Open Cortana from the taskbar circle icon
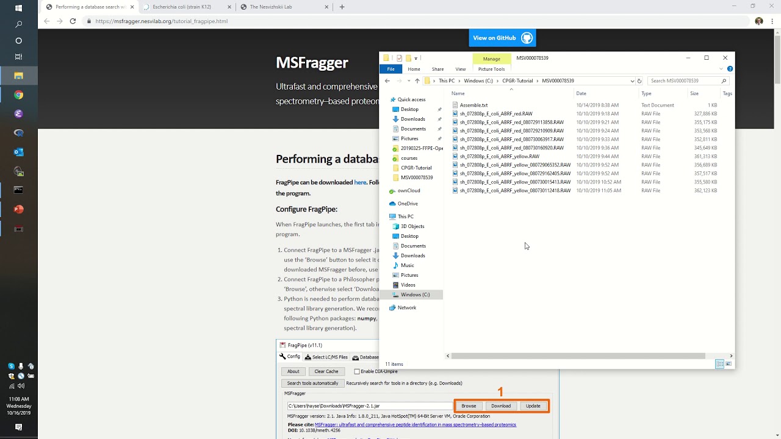The width and height of the screenshot is (781, 439). [18, 41]
